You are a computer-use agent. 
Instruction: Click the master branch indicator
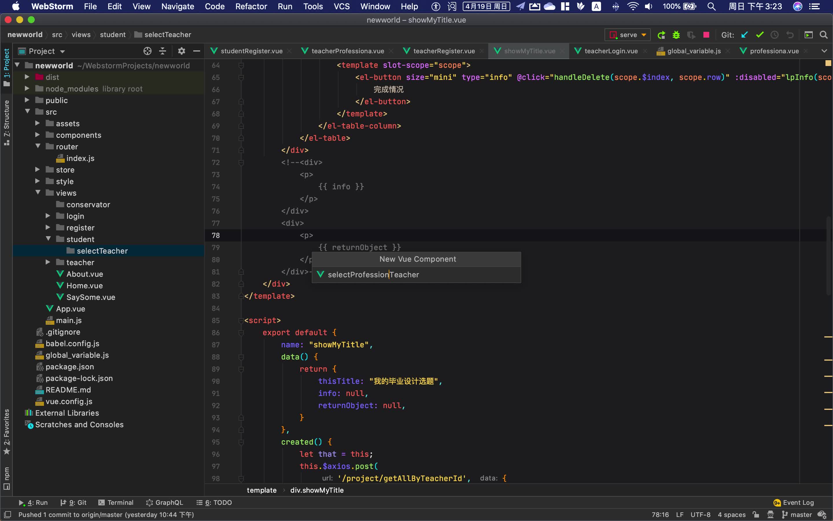(797, 515)
